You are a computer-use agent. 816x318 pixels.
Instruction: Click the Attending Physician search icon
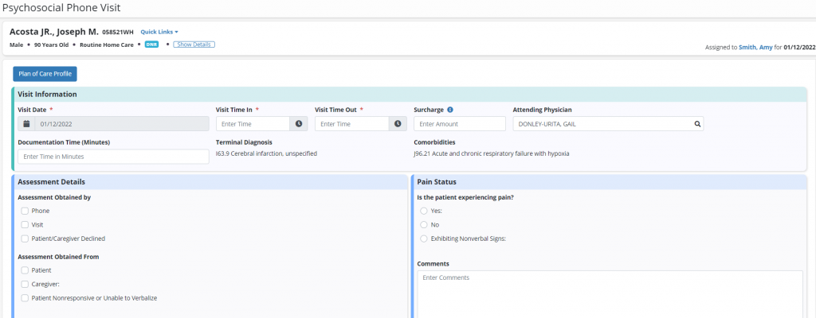click(x=696, y=124)
